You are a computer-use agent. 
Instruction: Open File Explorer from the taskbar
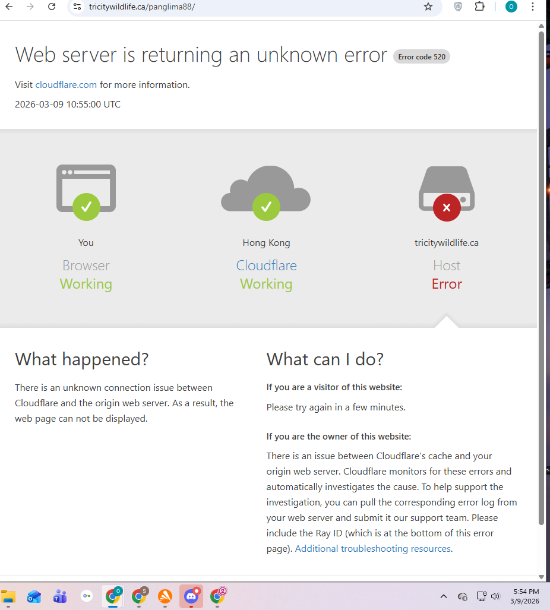tap(8, 596)
